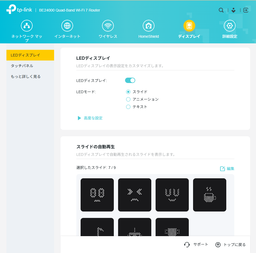Open the ワイヤレス Wi-Fi icon
Viewport: 256px width, 253px height.
[x=108, y=26]
